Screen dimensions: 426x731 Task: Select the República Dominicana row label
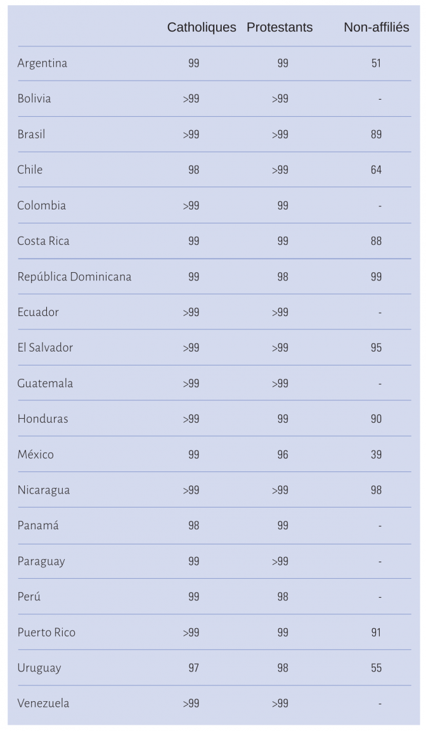click(x=75, y=277)
